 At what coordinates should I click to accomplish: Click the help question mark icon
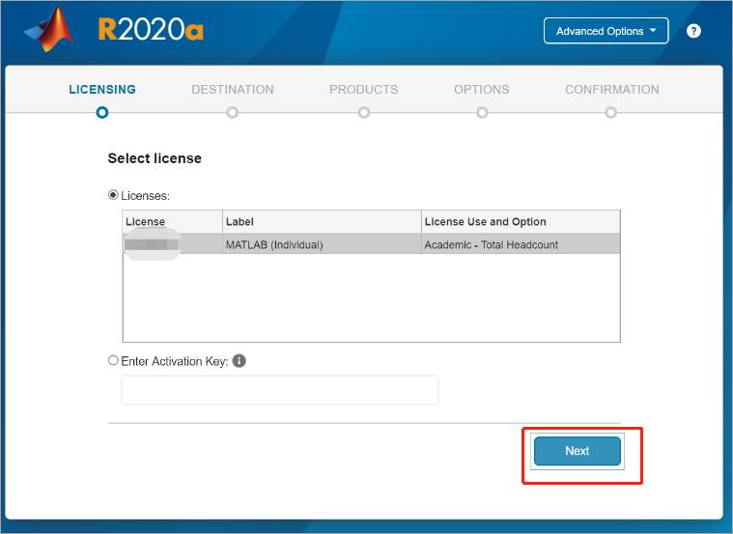[x=693, y=31]
